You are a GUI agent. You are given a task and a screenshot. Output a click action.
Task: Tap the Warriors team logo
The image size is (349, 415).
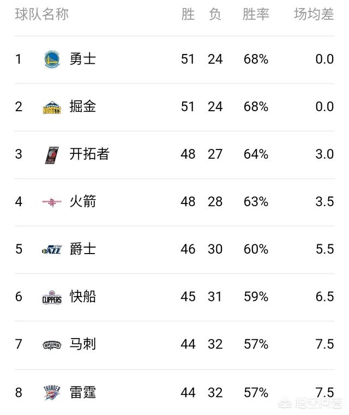click(x=52, y=59)
